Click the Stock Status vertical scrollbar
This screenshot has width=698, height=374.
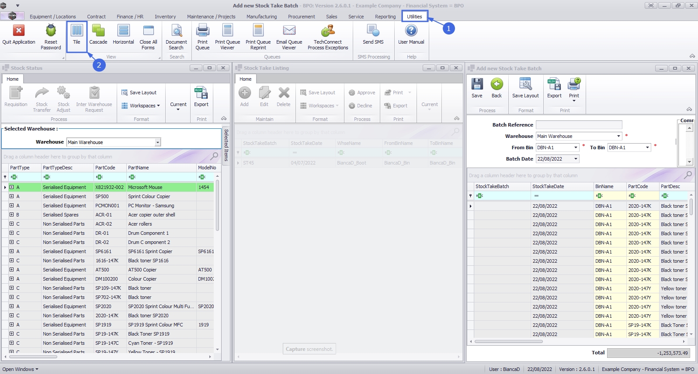click(217, 205)
